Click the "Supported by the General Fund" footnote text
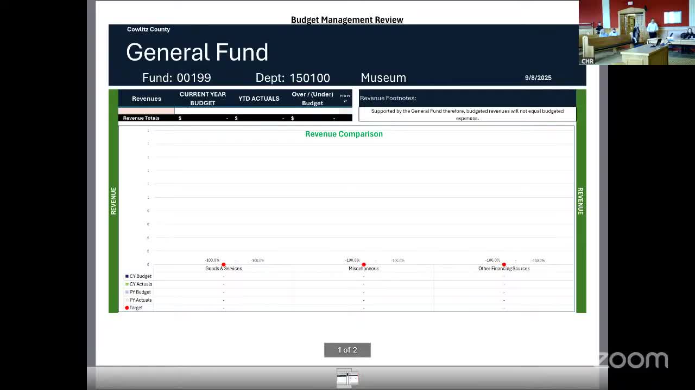695x390 pixels. pos(467,114)
